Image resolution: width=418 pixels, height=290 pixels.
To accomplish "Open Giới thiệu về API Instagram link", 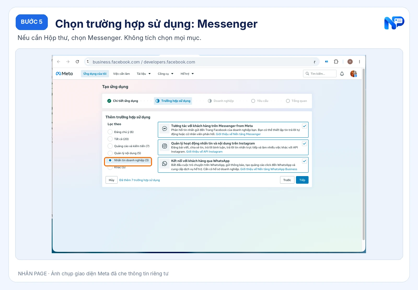I will point(204,152).
